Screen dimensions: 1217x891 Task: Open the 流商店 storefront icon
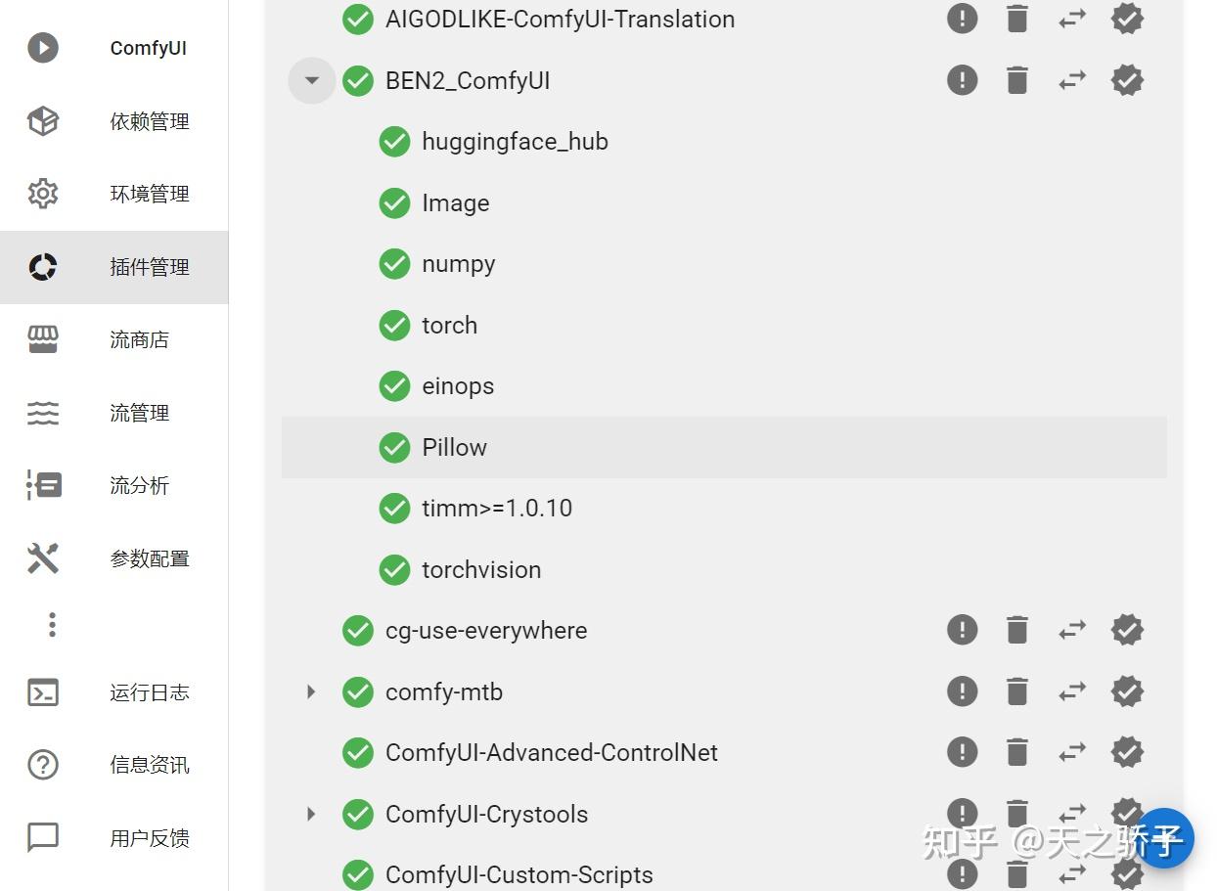tap(43, 339)
